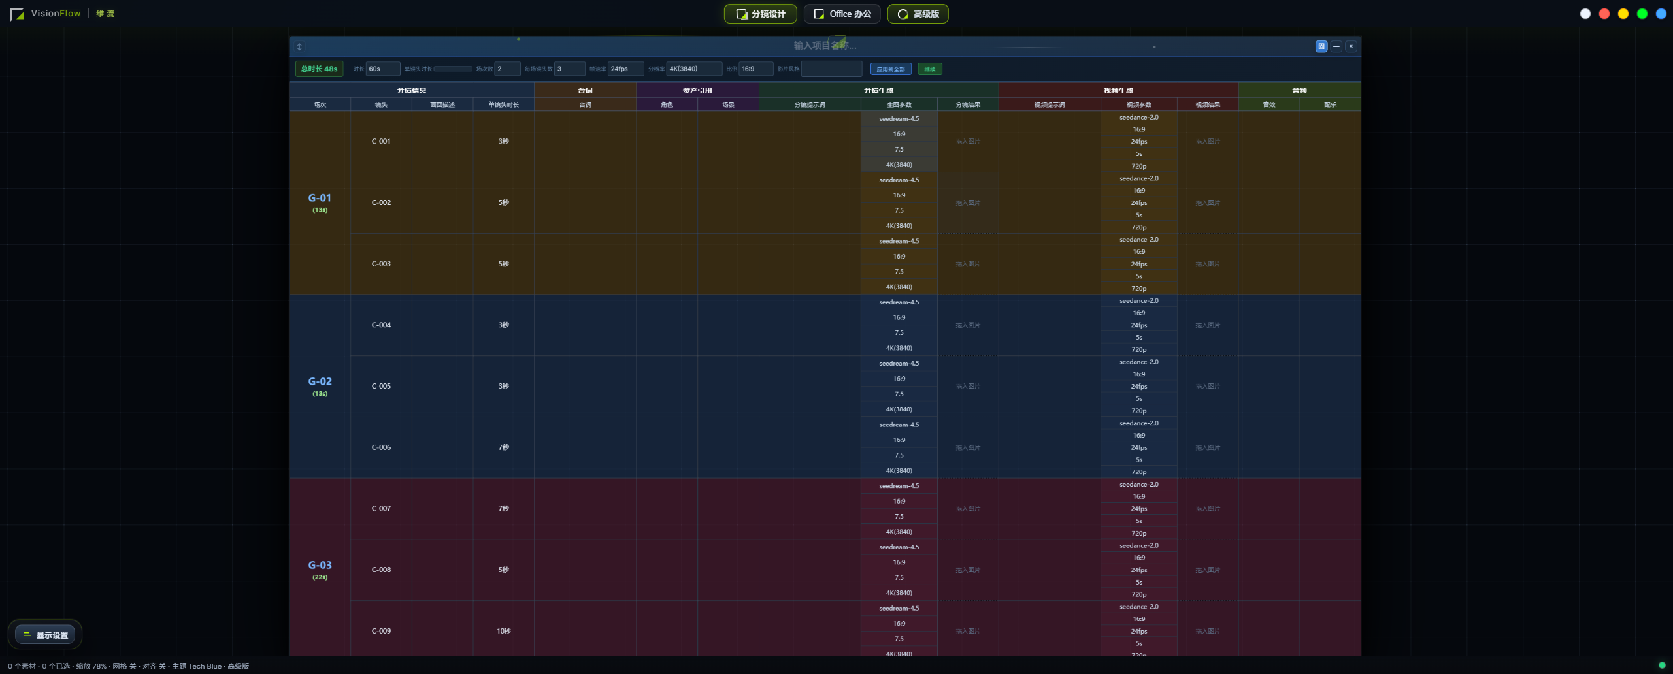Adjust the 单镜头时长 slider

tap(453, 69)
